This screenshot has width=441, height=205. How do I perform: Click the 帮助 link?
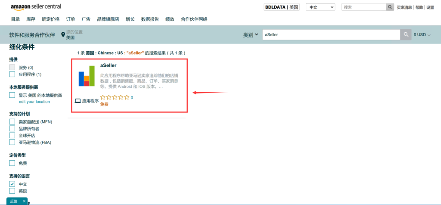(419, 7)
